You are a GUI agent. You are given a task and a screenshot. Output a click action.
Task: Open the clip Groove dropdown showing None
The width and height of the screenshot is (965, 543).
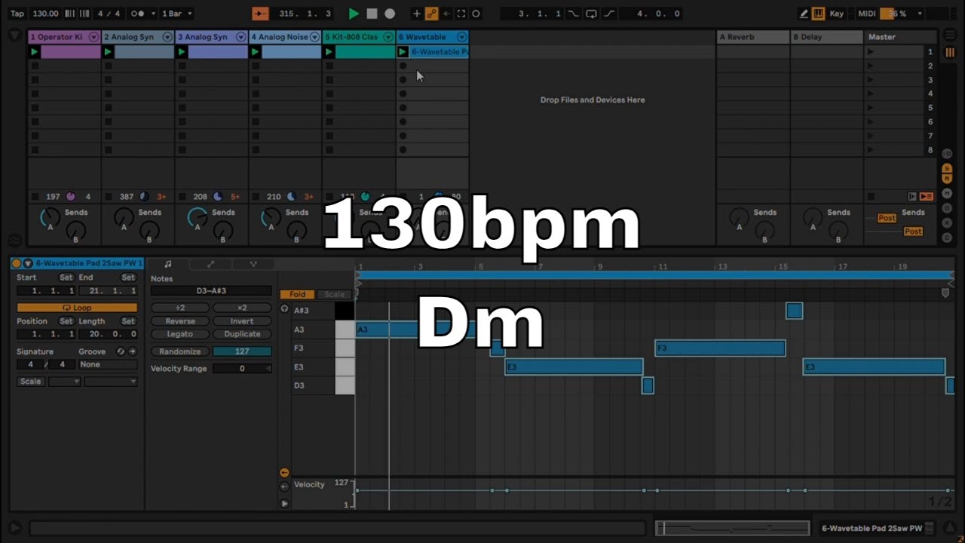click(108, 364)
